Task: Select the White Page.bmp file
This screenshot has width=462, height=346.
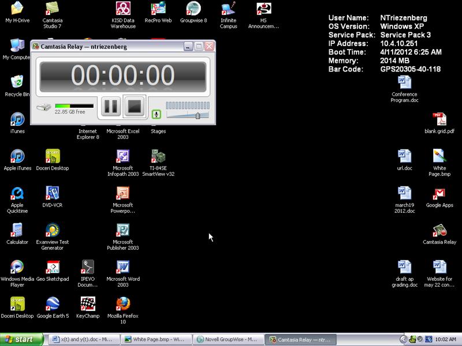Action: coord(439,163)
